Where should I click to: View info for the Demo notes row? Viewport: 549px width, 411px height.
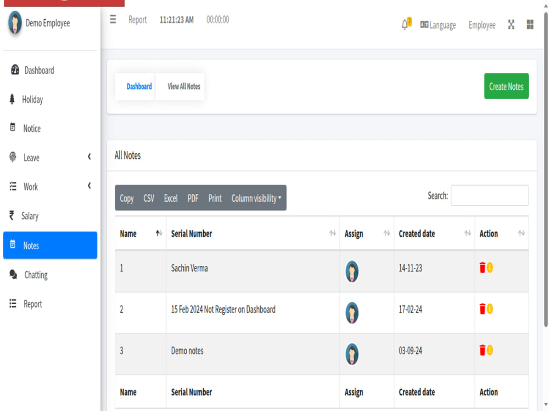[490, 350]
